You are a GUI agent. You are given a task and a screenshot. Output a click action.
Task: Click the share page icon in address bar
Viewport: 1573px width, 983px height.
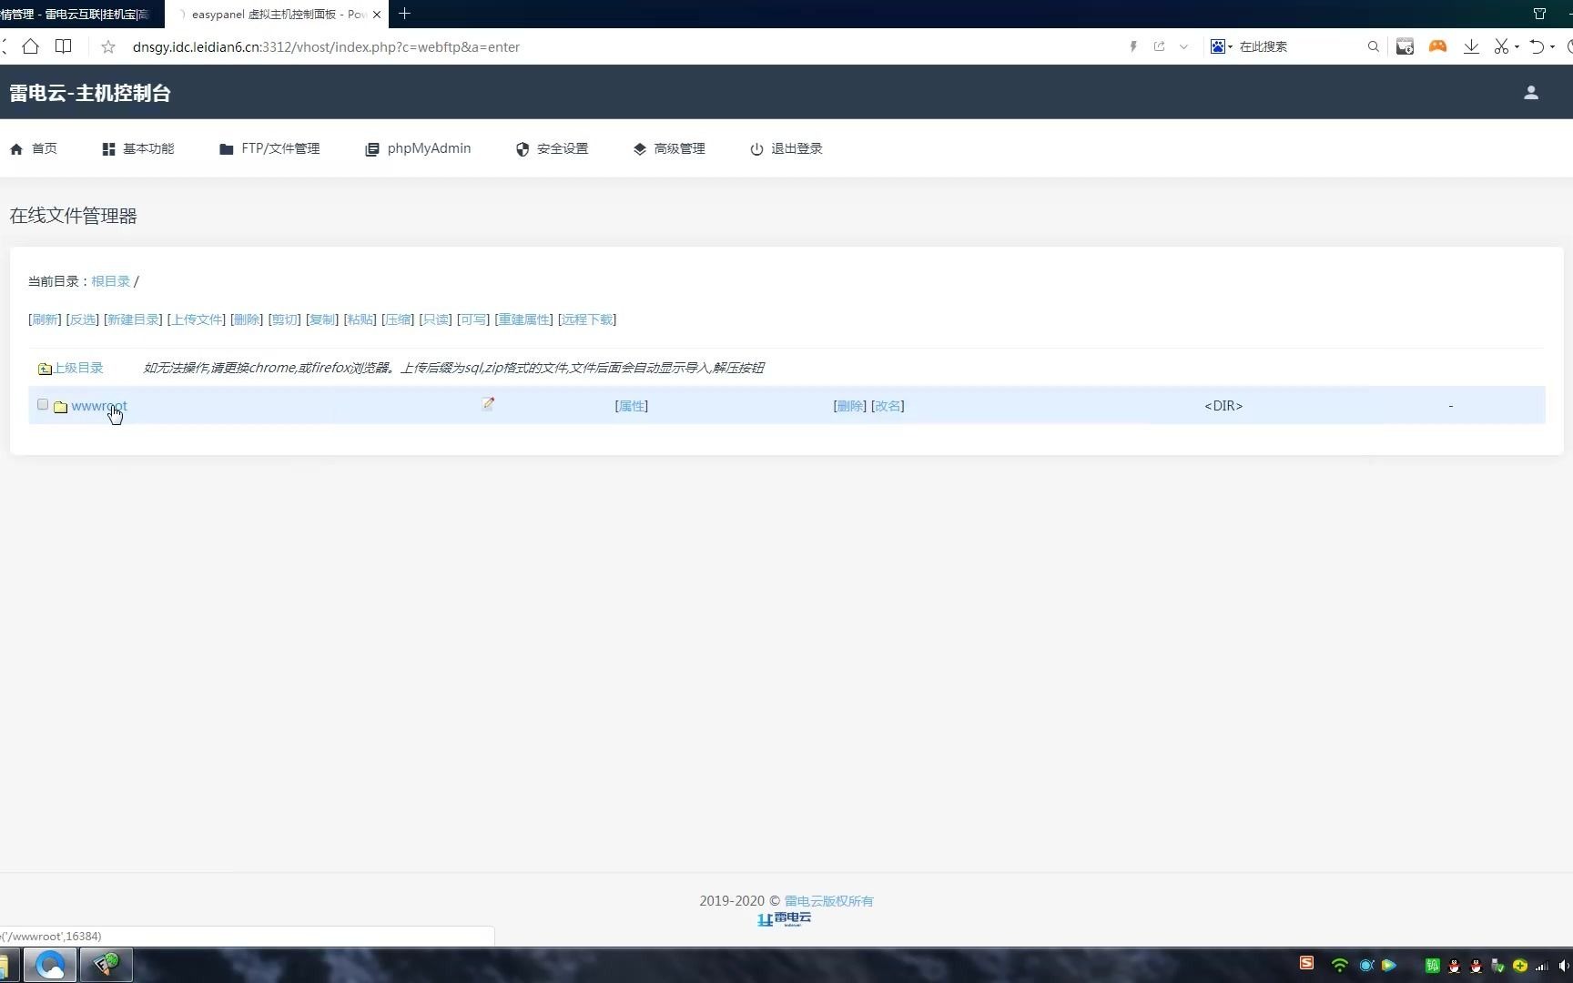pyautogui.click(x=1159, y=46)
